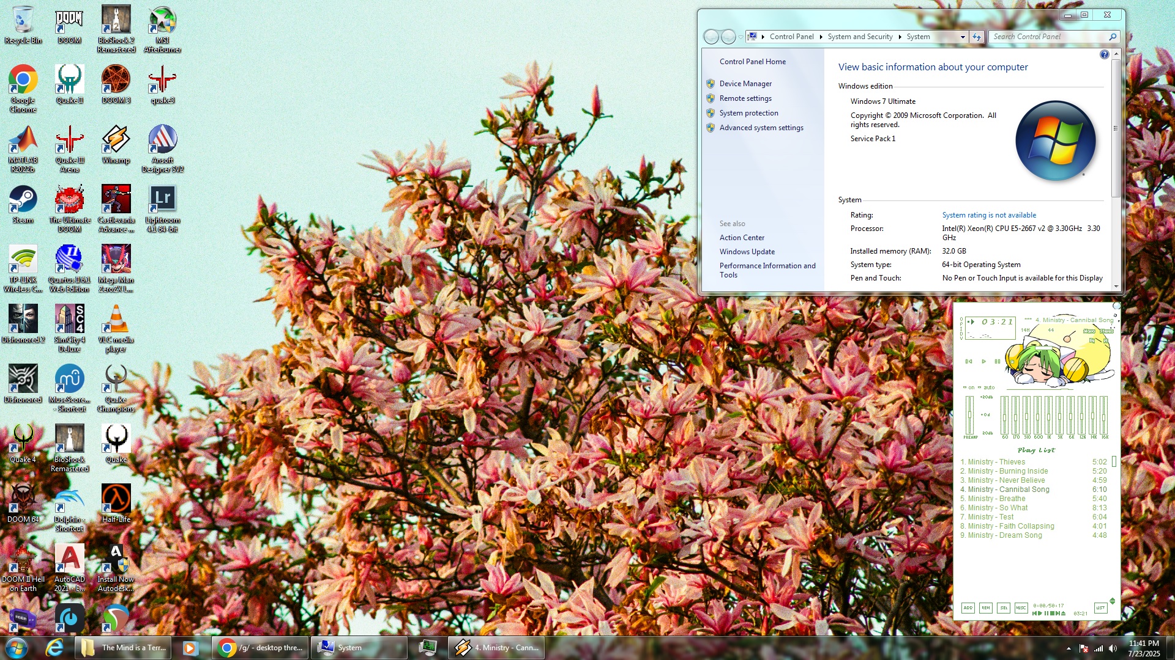Image resolution: width=1175 pixels, height=660 pixels.
Task: Switch to Chrome /g/ desktop thread taskbar button
Action: click(x=261, y=648)
